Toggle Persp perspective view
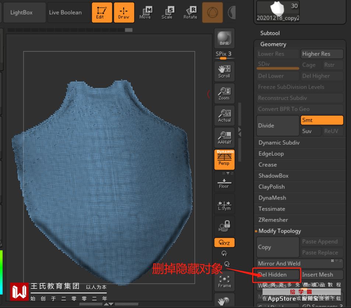Image resolution: width=351 pixels, height=308 pixels. pos(224,160)
